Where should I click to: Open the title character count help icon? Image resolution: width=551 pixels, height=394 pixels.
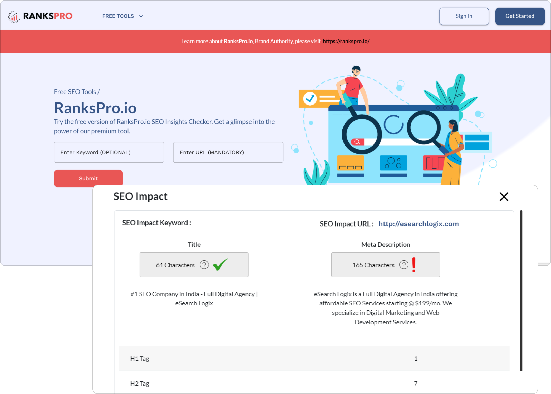(204, 265)
